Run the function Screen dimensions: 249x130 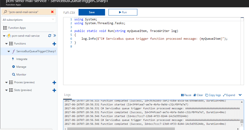click(123, 12)
